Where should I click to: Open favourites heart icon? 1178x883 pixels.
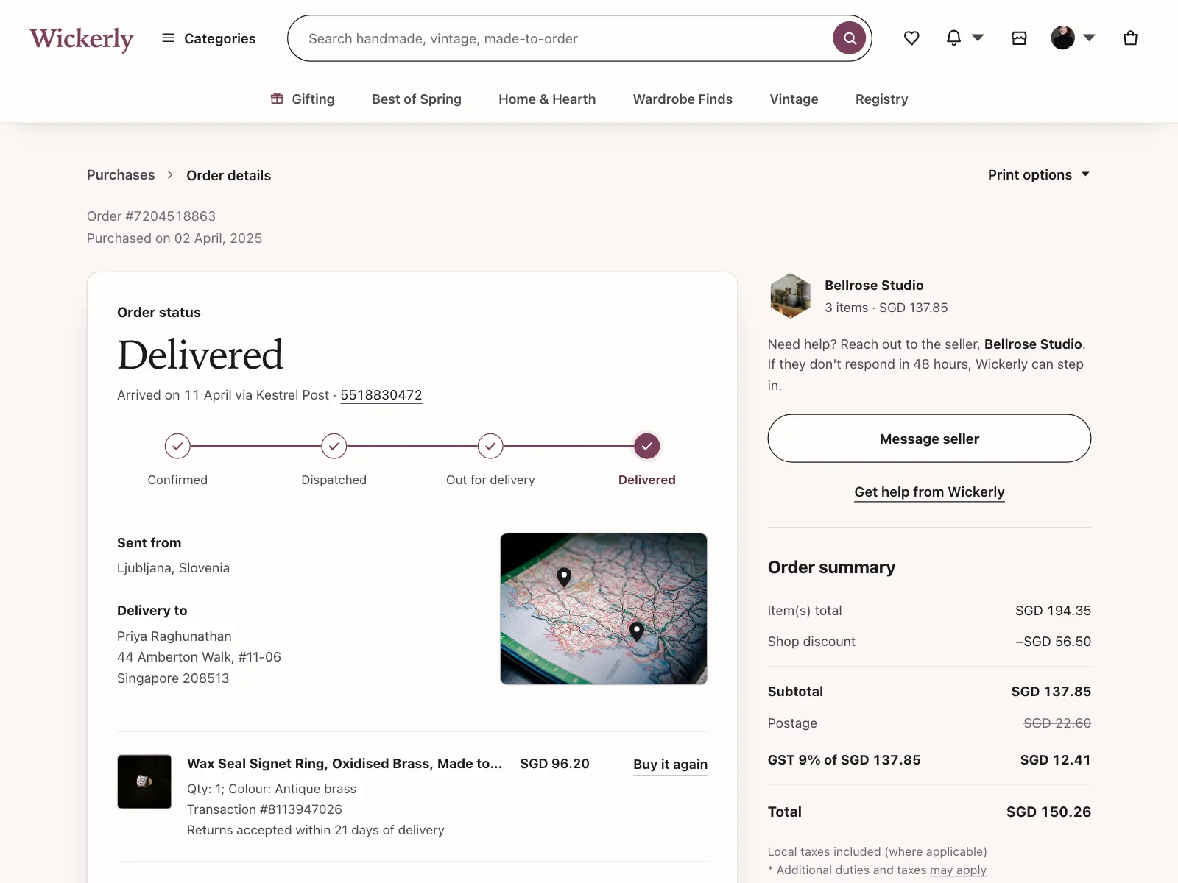click(x=911, y=38)
